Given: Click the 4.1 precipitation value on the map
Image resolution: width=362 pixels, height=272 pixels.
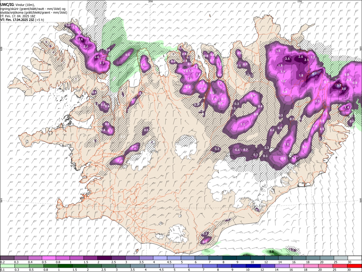Looking at the screenshot, I should (x=314, y=73).
